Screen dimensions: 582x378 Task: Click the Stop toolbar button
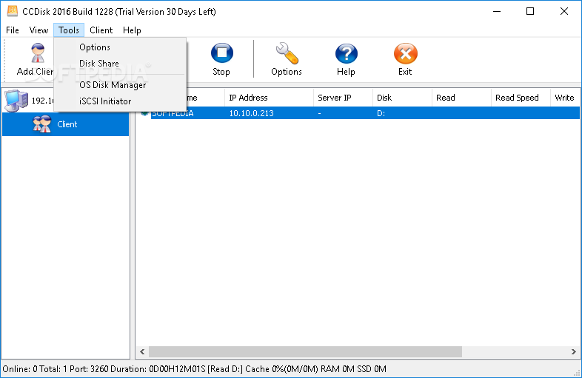(x=221, y=60)
